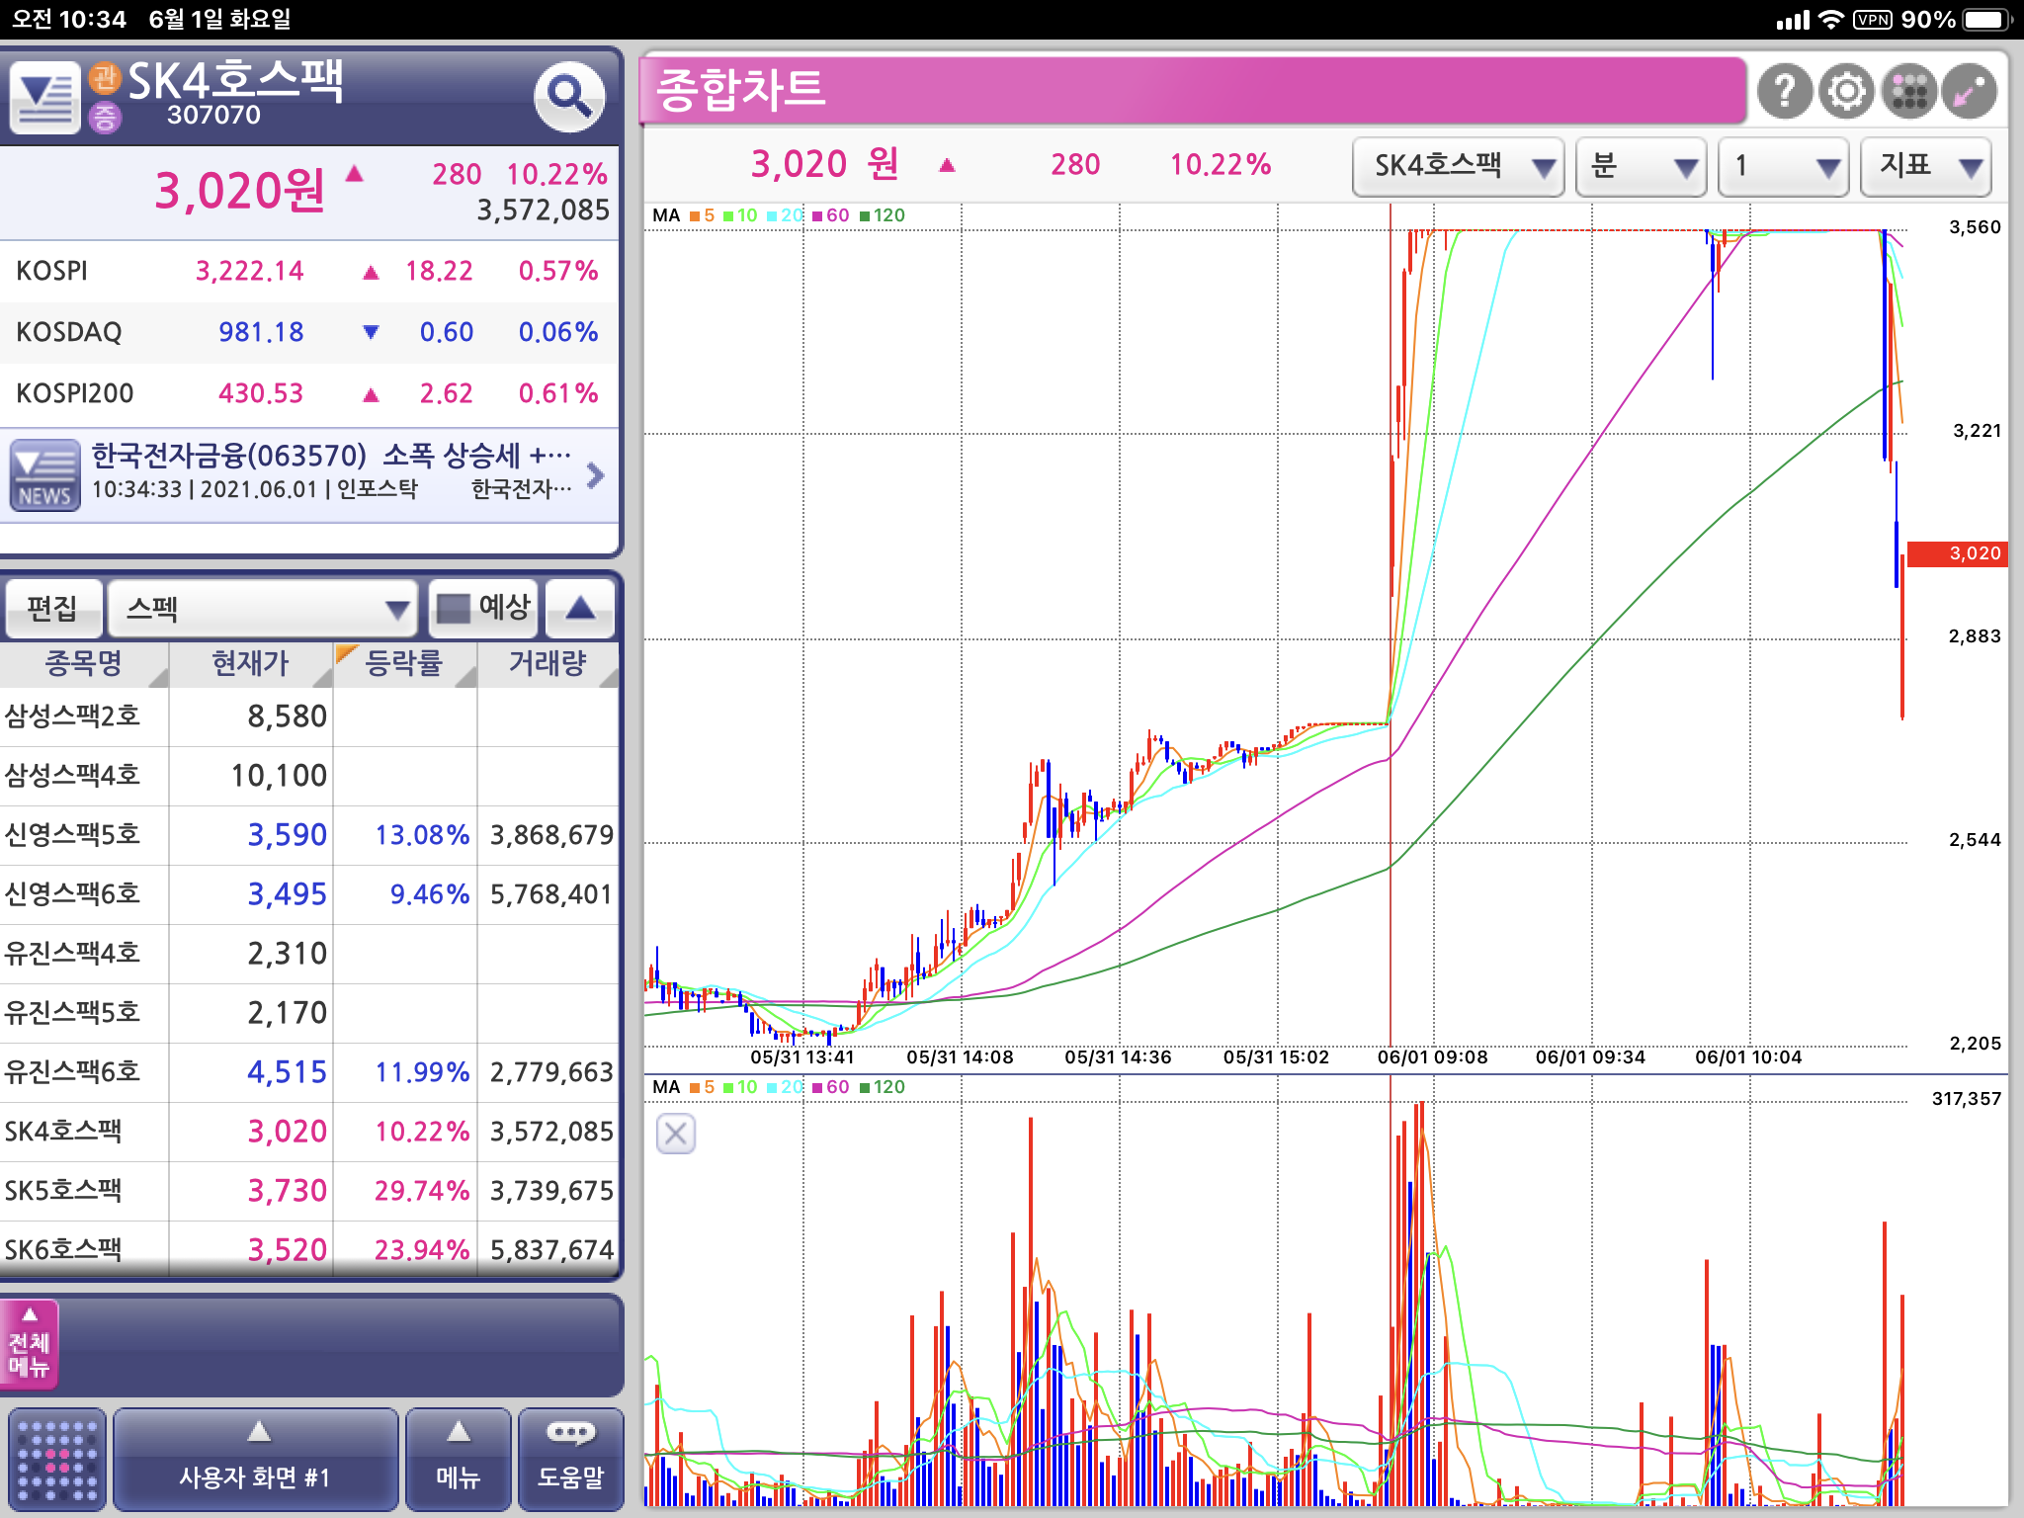
Task: Open the dotted screen grid icon
Action: coord(57,1460)
